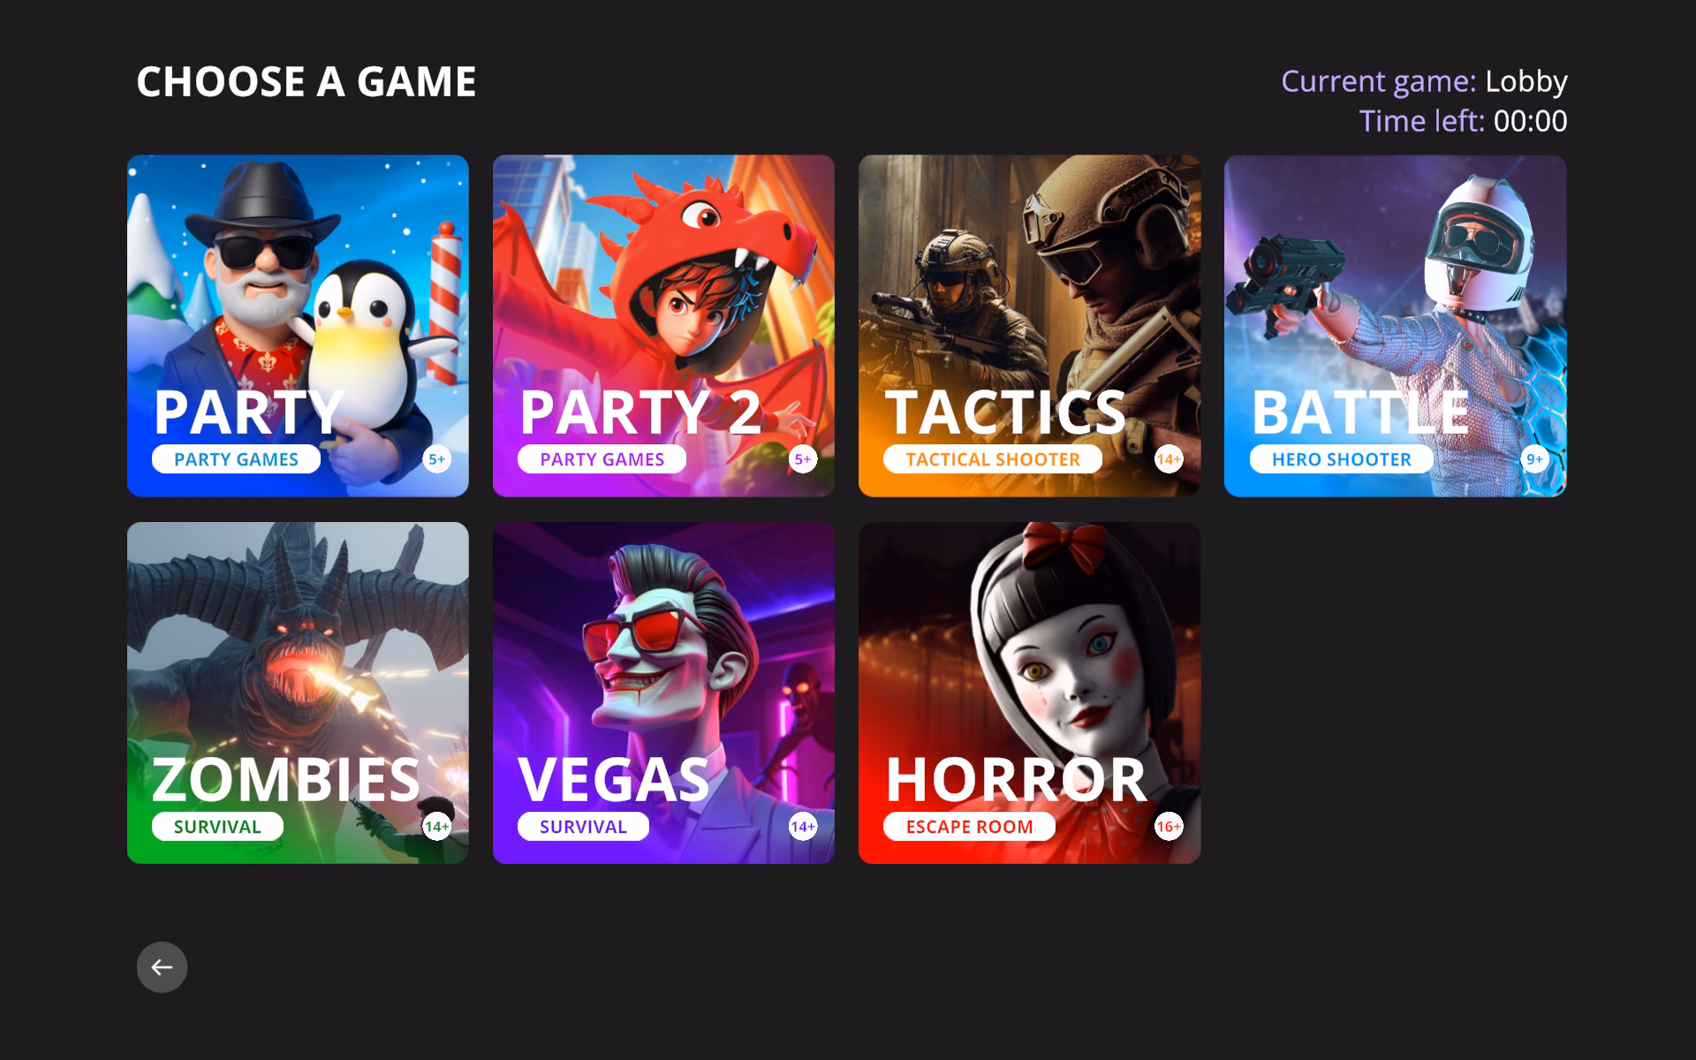Open the Party game tile
Viewport: 1696px width, 1060px height.
coord(298,326)
